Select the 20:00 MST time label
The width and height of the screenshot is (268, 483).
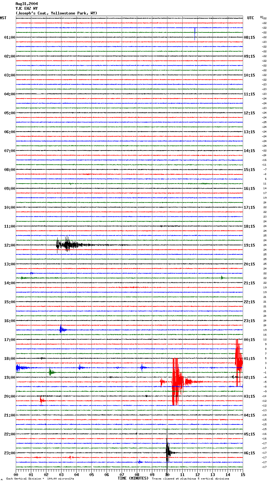coord(10,396)
